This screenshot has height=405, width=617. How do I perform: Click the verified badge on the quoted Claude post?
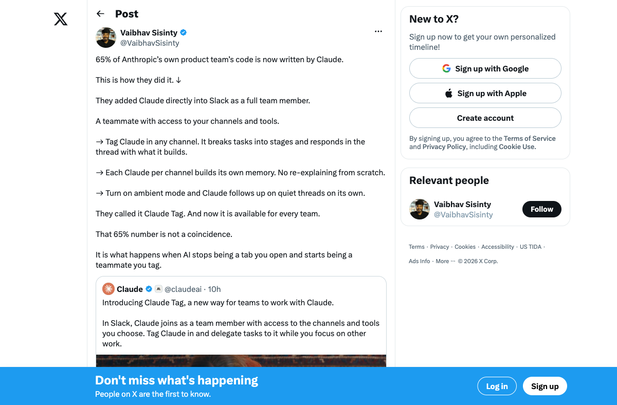[x=149, y=289]
